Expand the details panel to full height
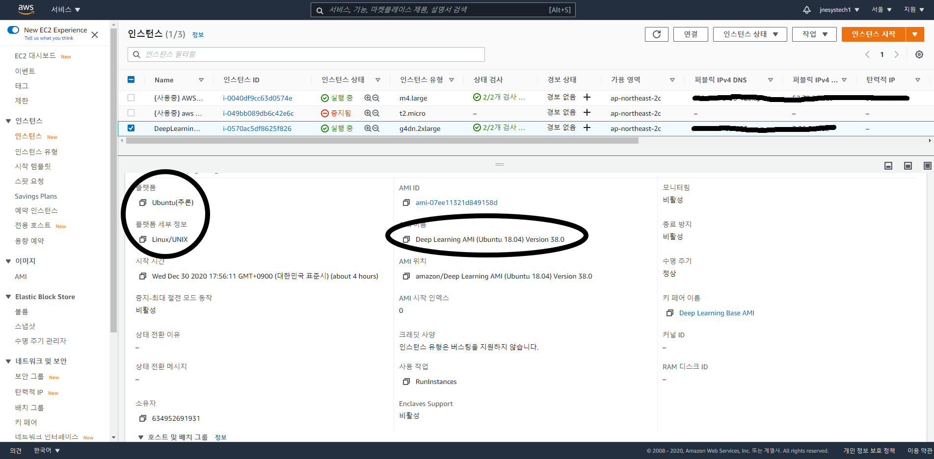 (928, 166)
